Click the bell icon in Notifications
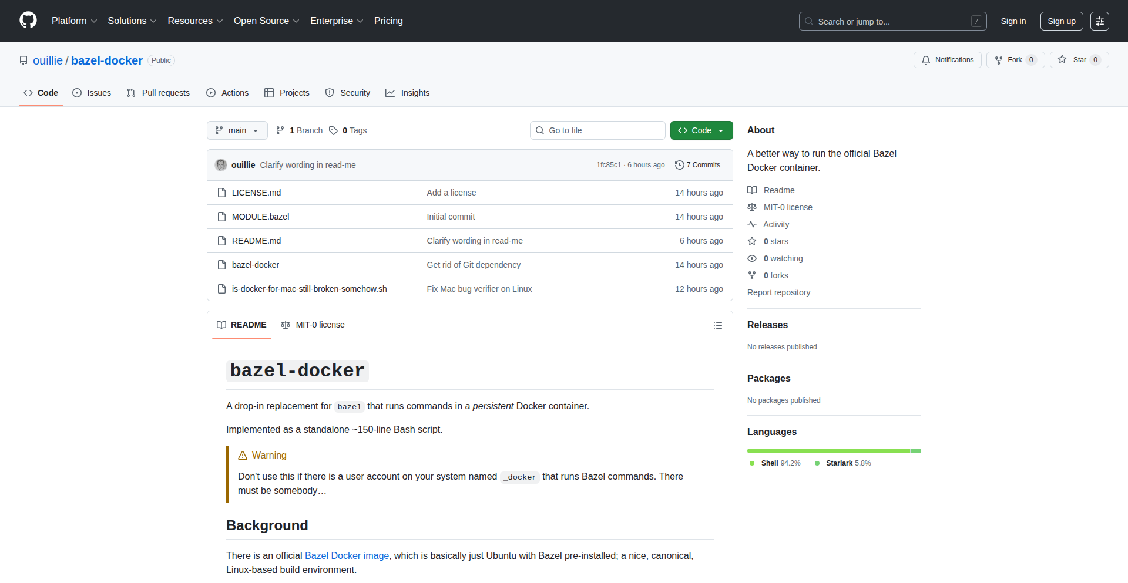Screen dimensions: 1128x583 (926, 60)
